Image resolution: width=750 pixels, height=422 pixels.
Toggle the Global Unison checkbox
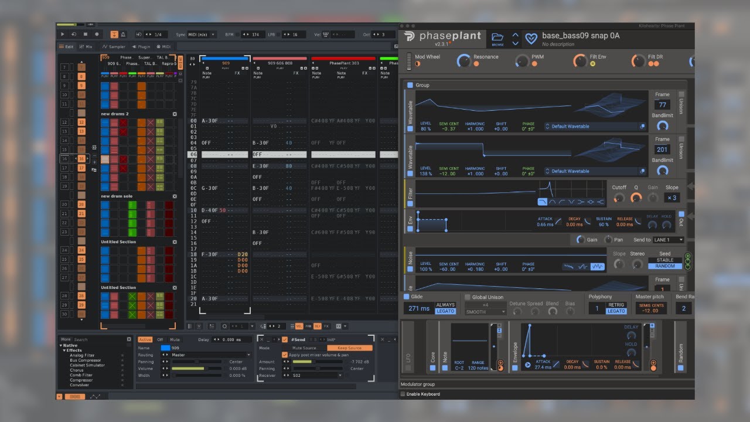pos(468,297)
